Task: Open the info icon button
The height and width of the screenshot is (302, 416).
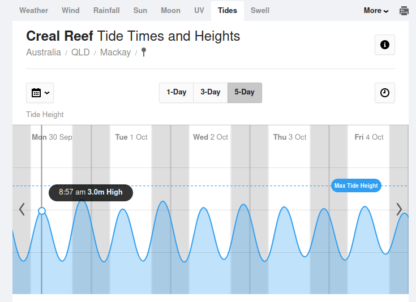Action: click(x=385, y=45)
